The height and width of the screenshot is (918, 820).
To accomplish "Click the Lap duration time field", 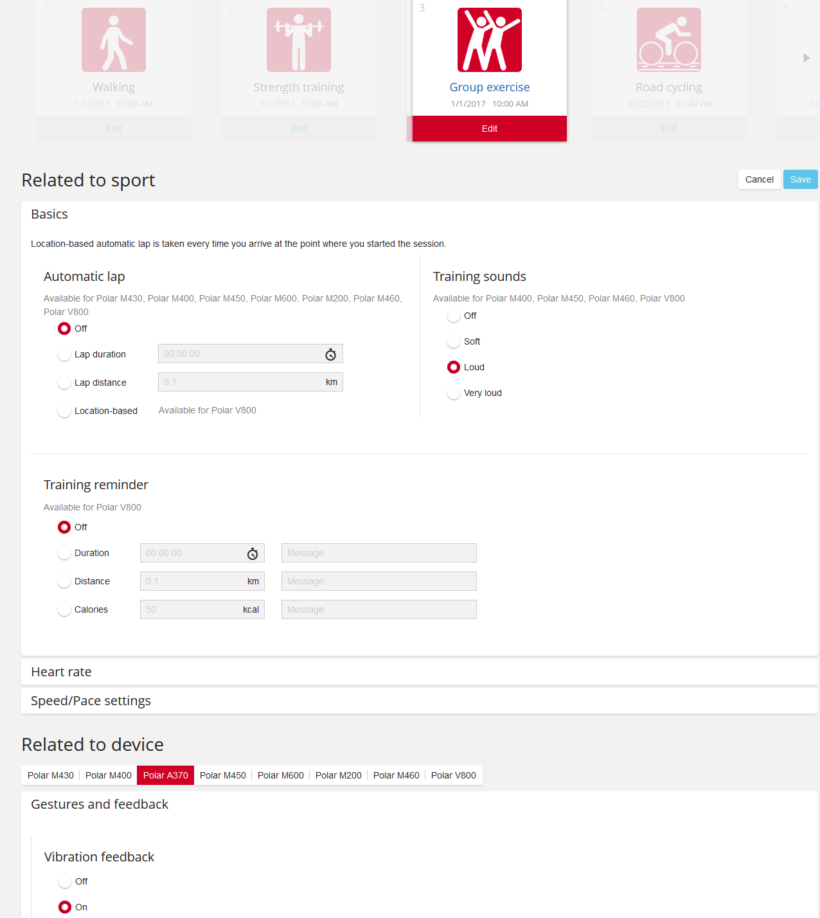I will pos(251,354).
